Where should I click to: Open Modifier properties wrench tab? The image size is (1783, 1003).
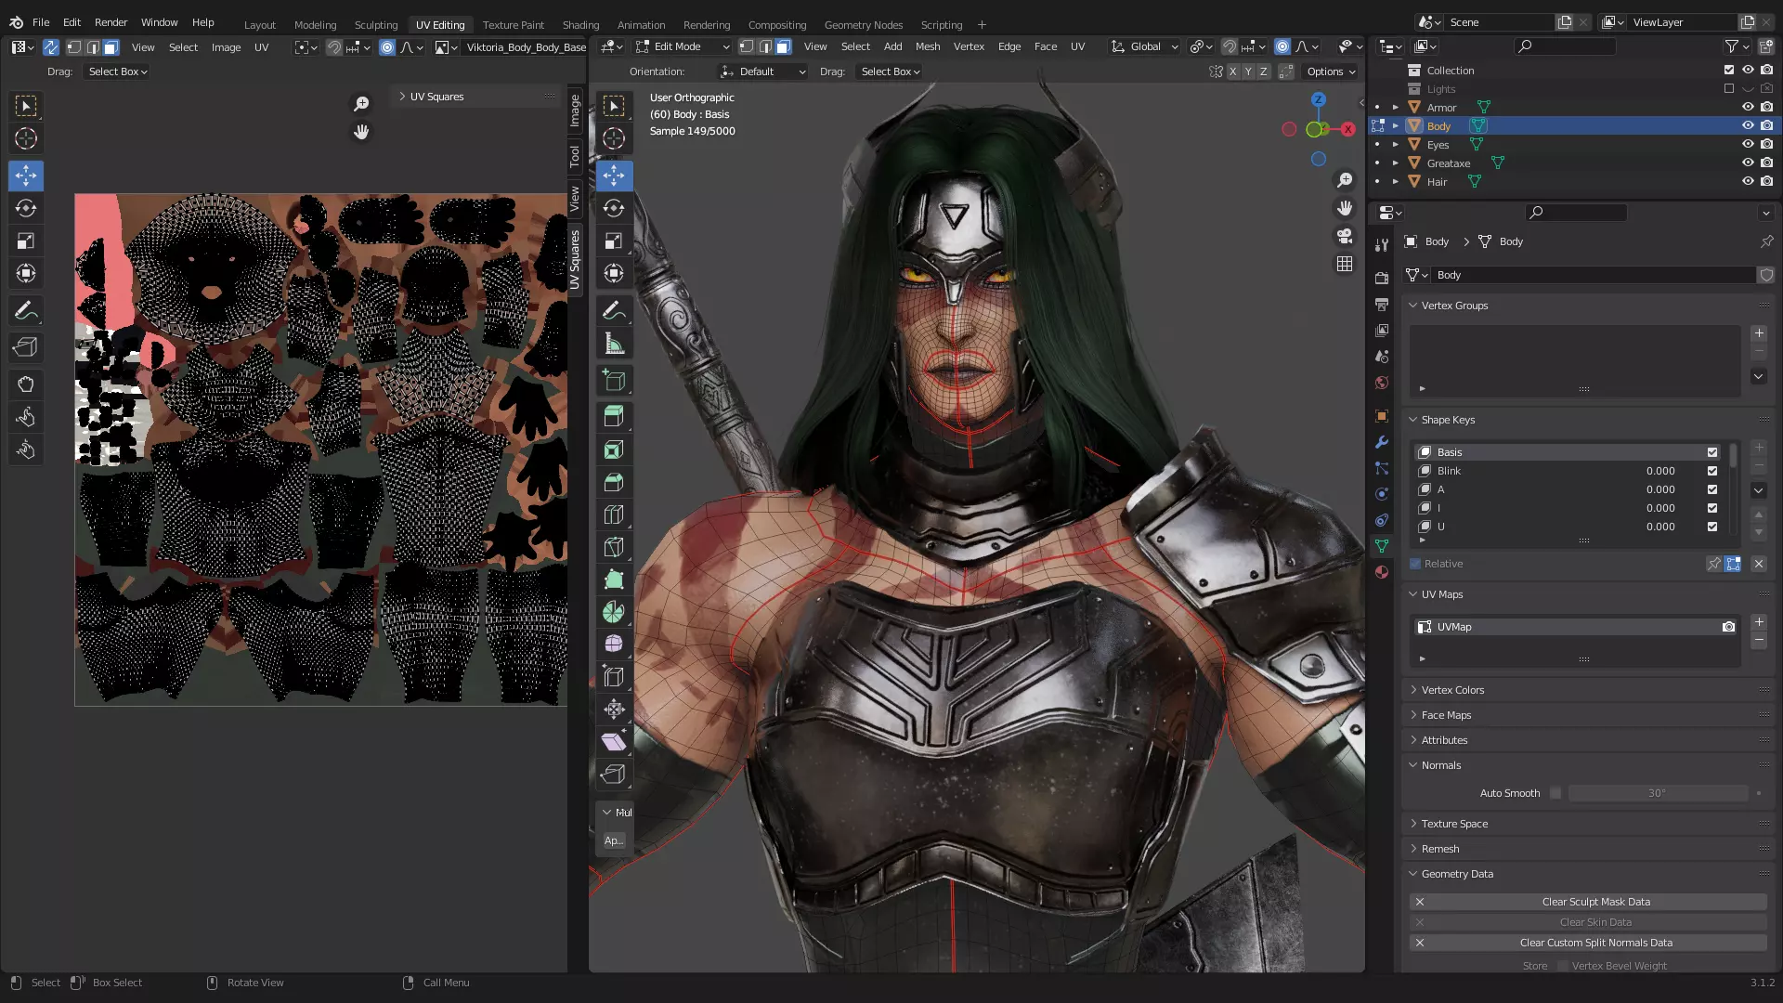(1382, 442)
